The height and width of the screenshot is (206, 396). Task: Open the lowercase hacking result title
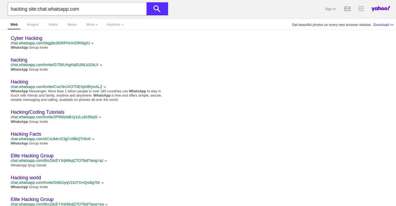click(19, 60)
